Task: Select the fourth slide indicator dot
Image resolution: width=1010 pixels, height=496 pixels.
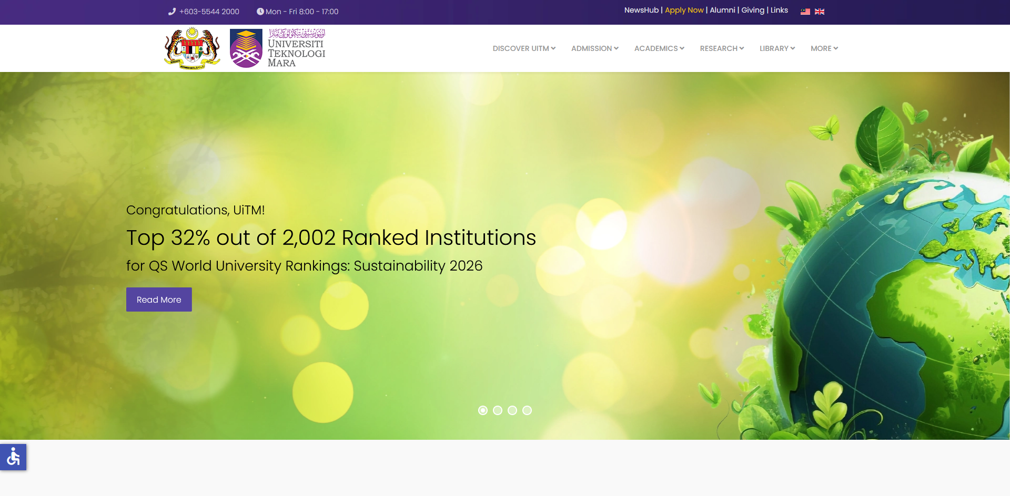Action: (x=527, y=410)
